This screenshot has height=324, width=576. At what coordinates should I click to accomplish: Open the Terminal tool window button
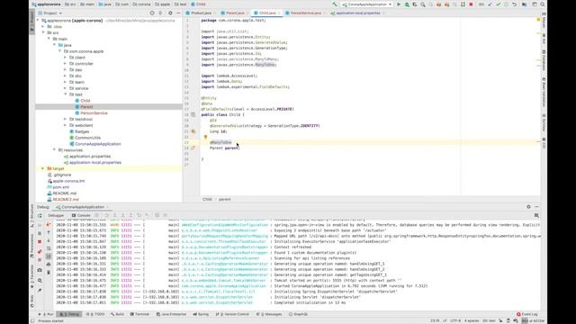tap(139, 314)
